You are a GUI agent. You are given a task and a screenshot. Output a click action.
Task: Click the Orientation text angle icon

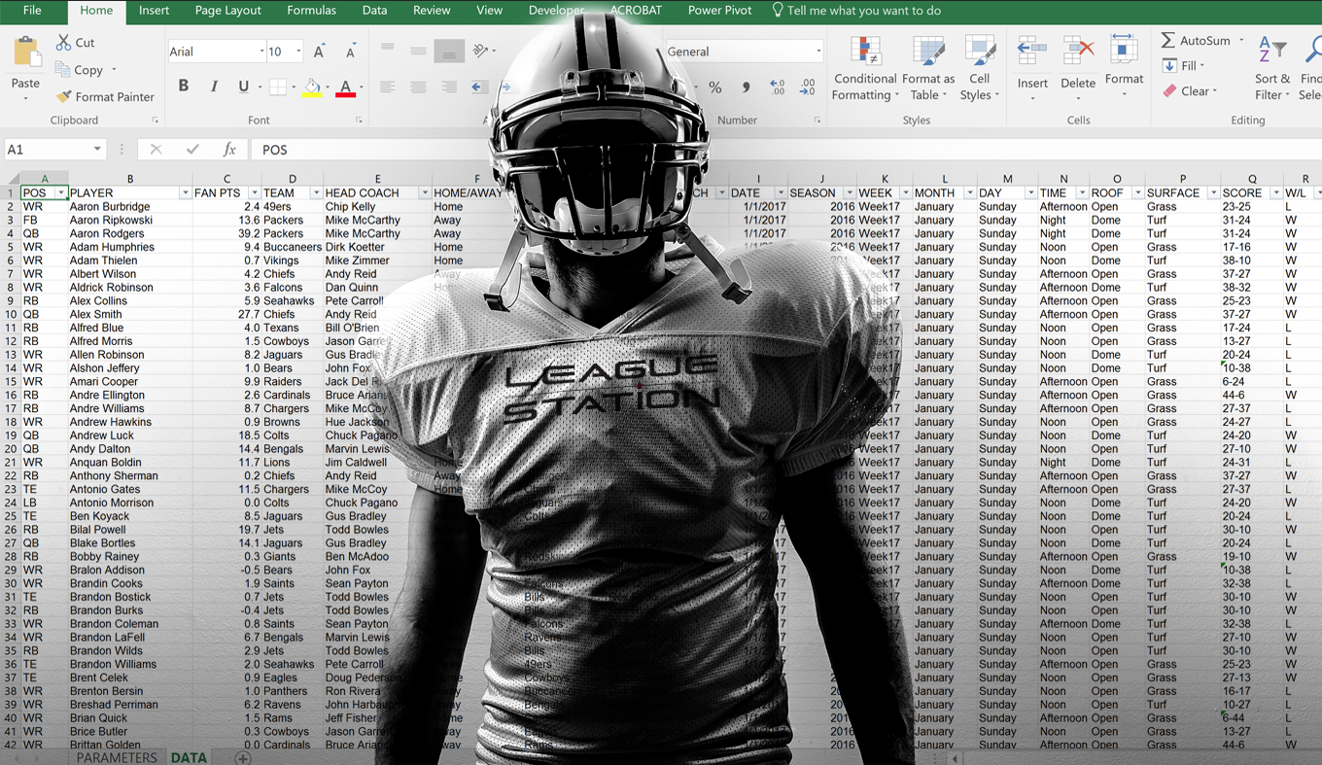point(479,51)
